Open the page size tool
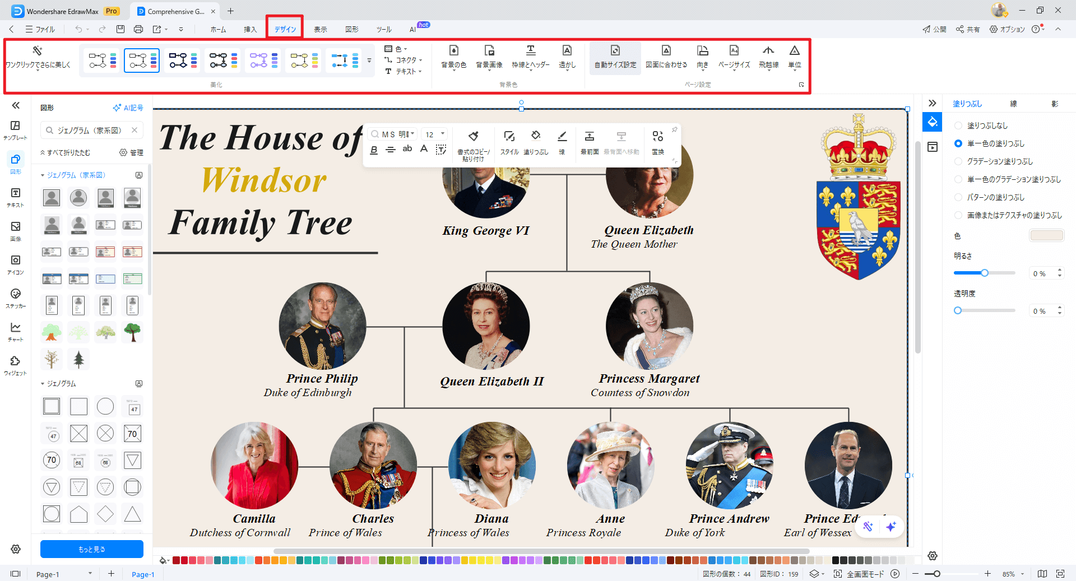Screen dimensions: 1076x581 [x=734, y=57]
